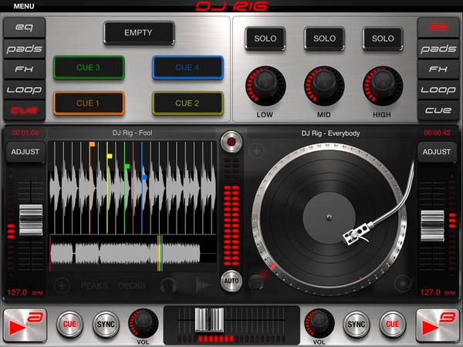Click the right deck time 00:00:42
The width and height of the screenshot is (463, 347).
point(437,133)
